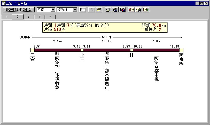Click the 西京極 arrival station marker
The height and width of the screenshot is (125, 210).
[181, 50]
